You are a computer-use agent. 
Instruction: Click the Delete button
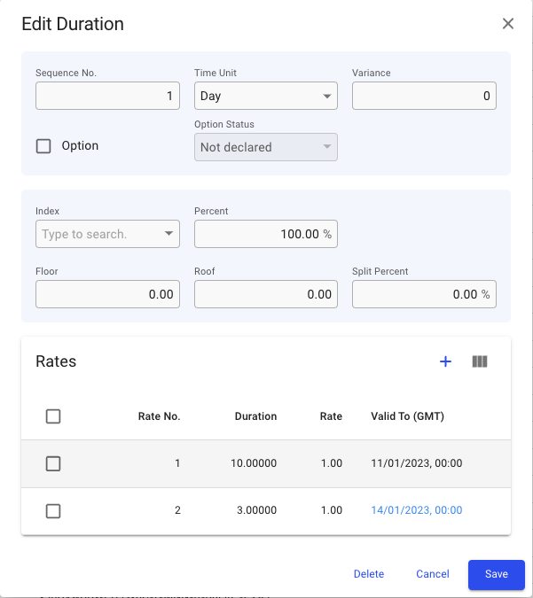click(369, 574)
